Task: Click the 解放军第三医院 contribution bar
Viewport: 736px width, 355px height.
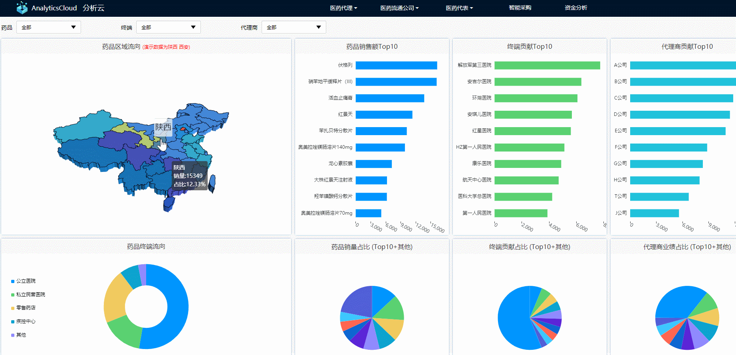Action: [547, 65]
